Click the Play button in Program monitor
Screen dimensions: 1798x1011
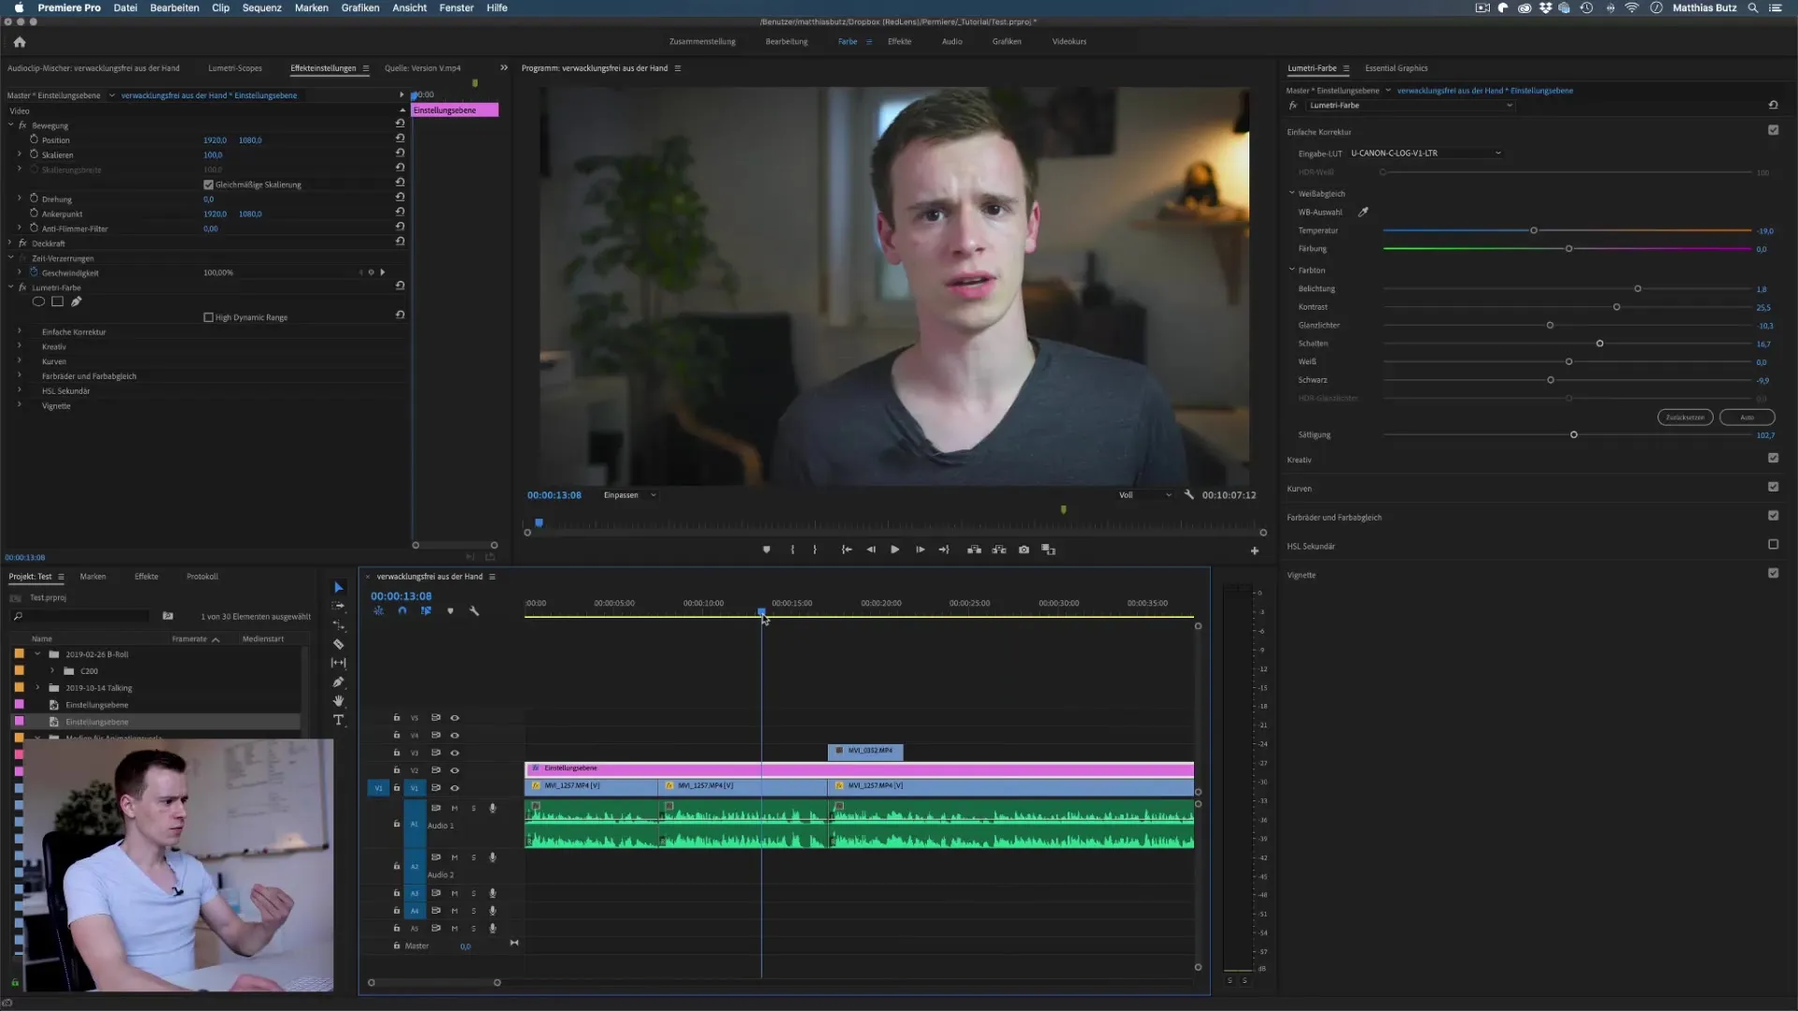click(895, 549)
